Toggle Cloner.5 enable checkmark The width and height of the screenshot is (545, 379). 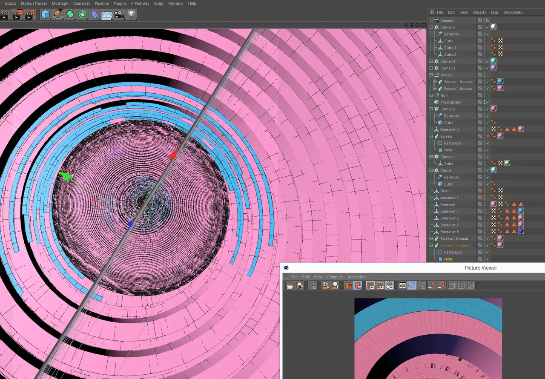click(488, 27)
